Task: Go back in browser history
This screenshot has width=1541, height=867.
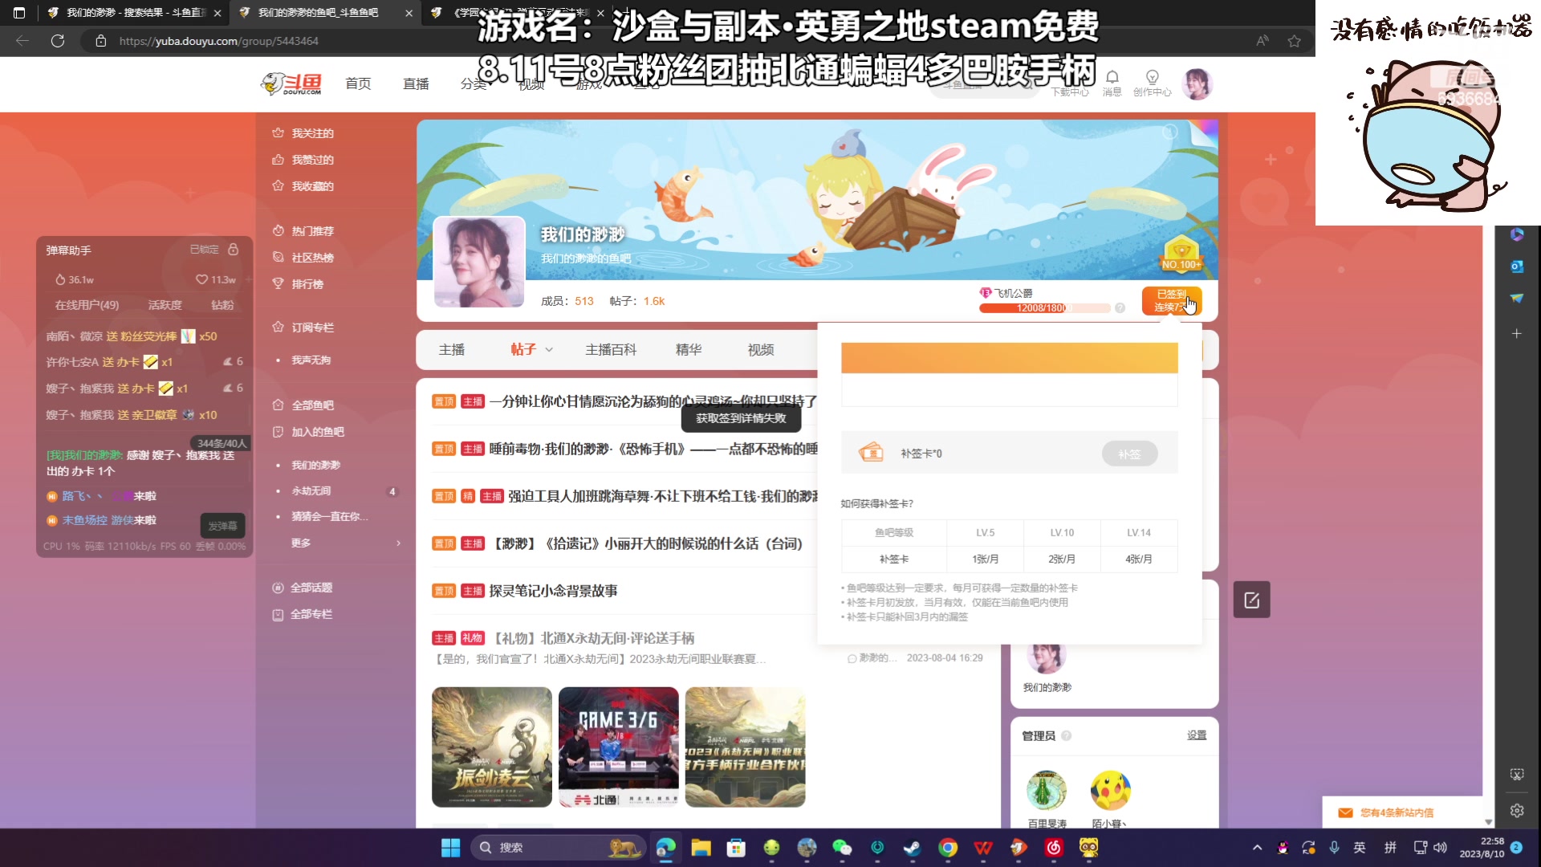Action: tap(22, 41)
